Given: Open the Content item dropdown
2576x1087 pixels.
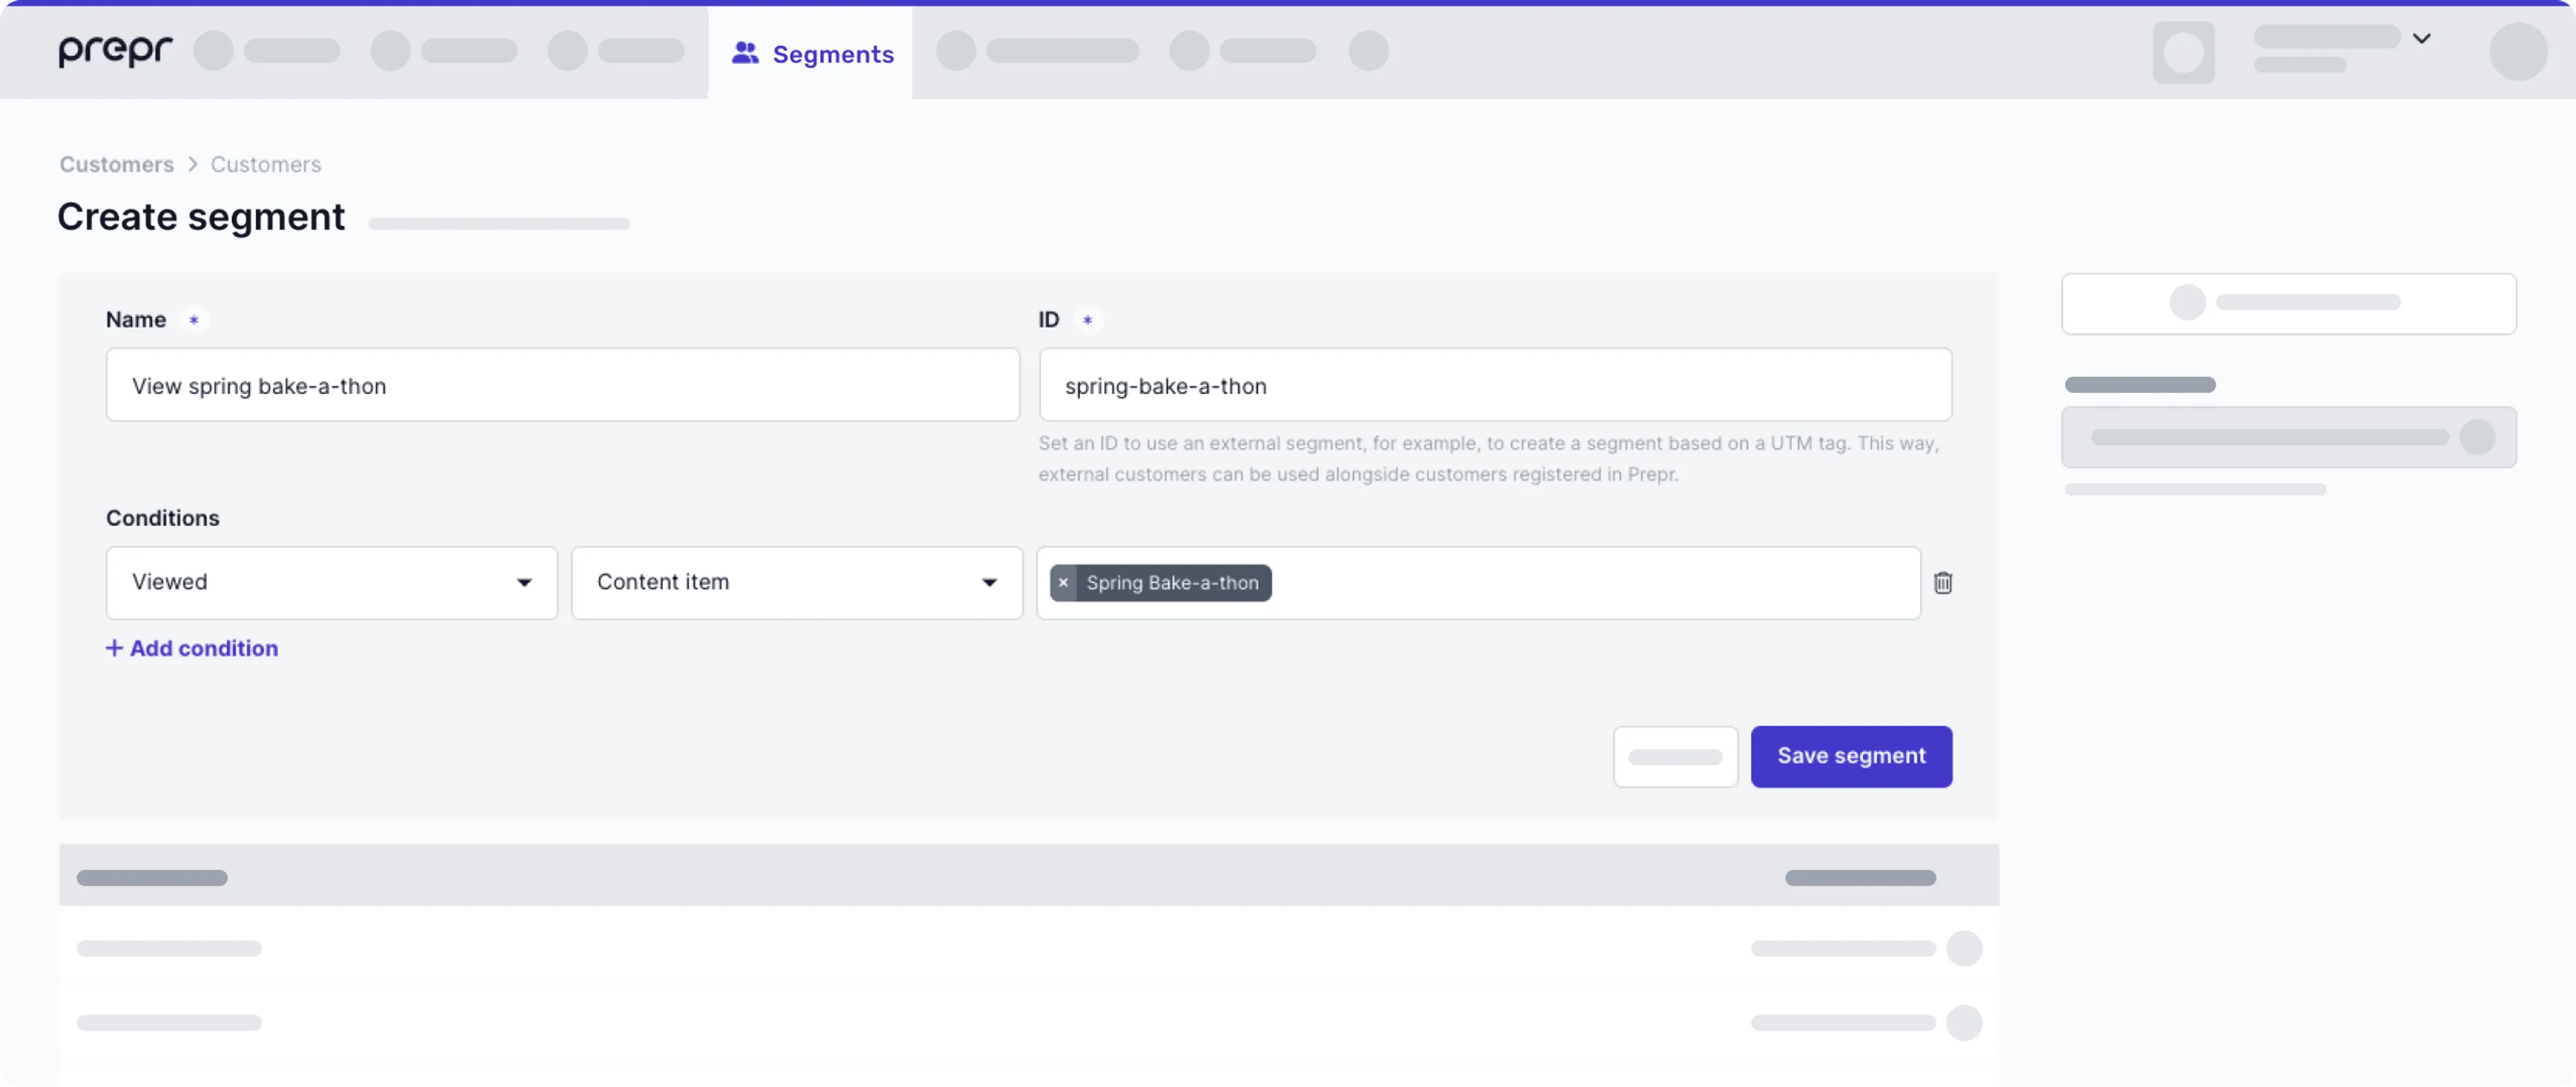Looking at the screenshot, I should point(797,583).
